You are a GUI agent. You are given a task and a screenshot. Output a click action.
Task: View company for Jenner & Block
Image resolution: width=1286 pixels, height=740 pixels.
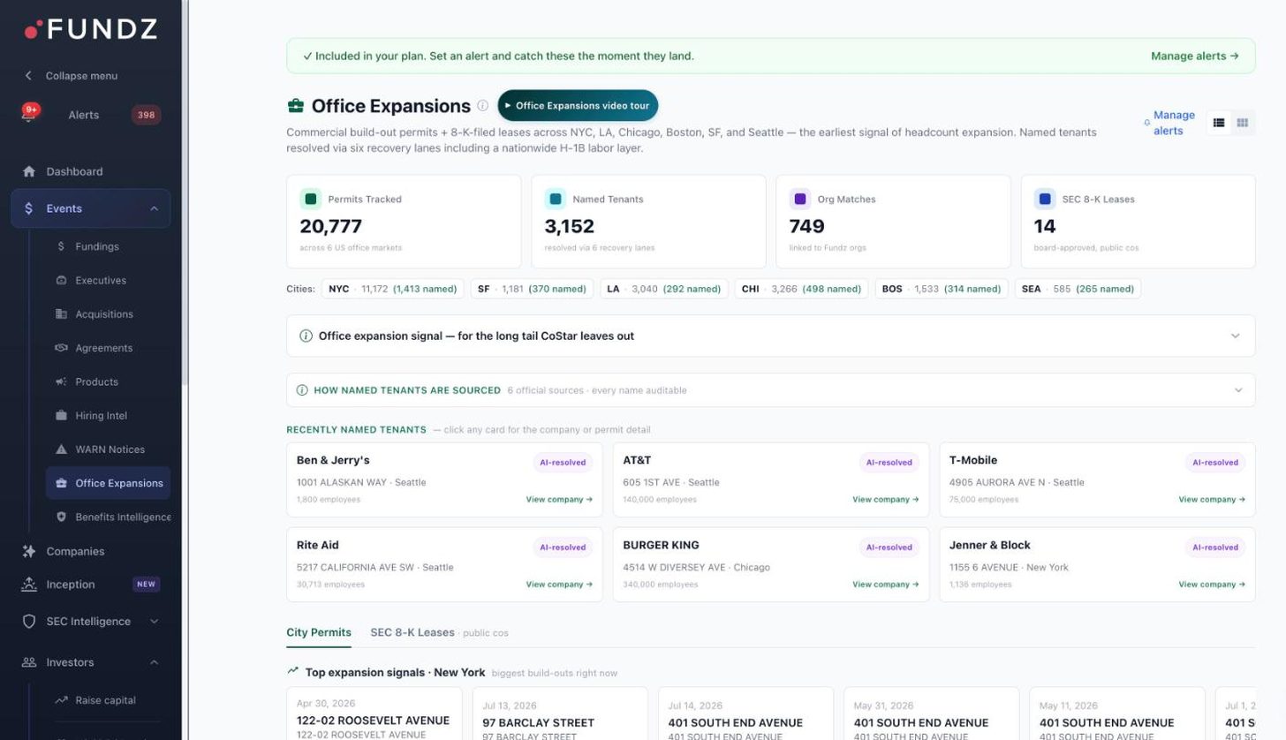(1212, 585)
